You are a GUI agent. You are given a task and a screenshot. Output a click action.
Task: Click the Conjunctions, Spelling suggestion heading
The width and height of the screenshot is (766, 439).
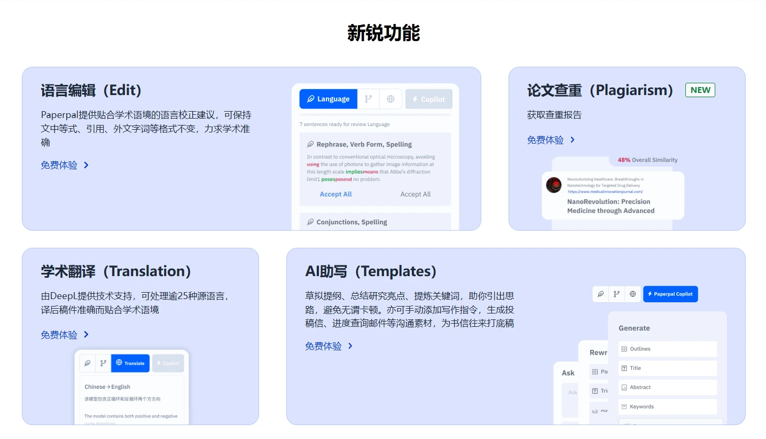(351, 222)
